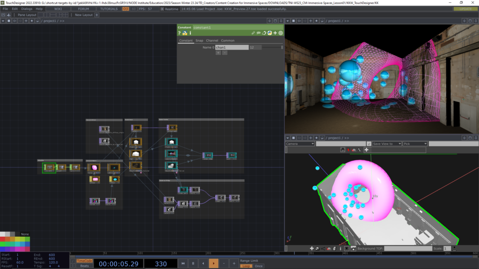This screenshot has width=479, height=269.
Task: Click the operator info 'i' icon
Action: coord(190,33)
